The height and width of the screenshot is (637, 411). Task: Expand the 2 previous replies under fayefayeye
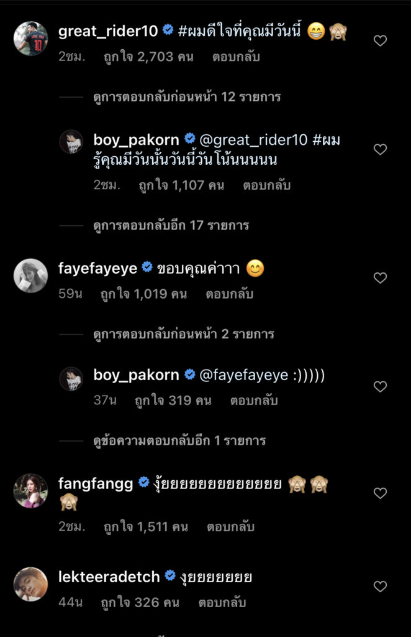tap(184, 334)
